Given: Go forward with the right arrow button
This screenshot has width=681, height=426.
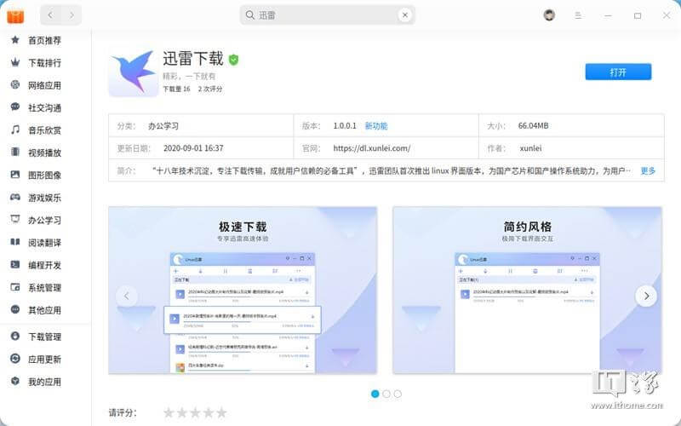Looking at the screenshot, I should (x=72, y=15).
